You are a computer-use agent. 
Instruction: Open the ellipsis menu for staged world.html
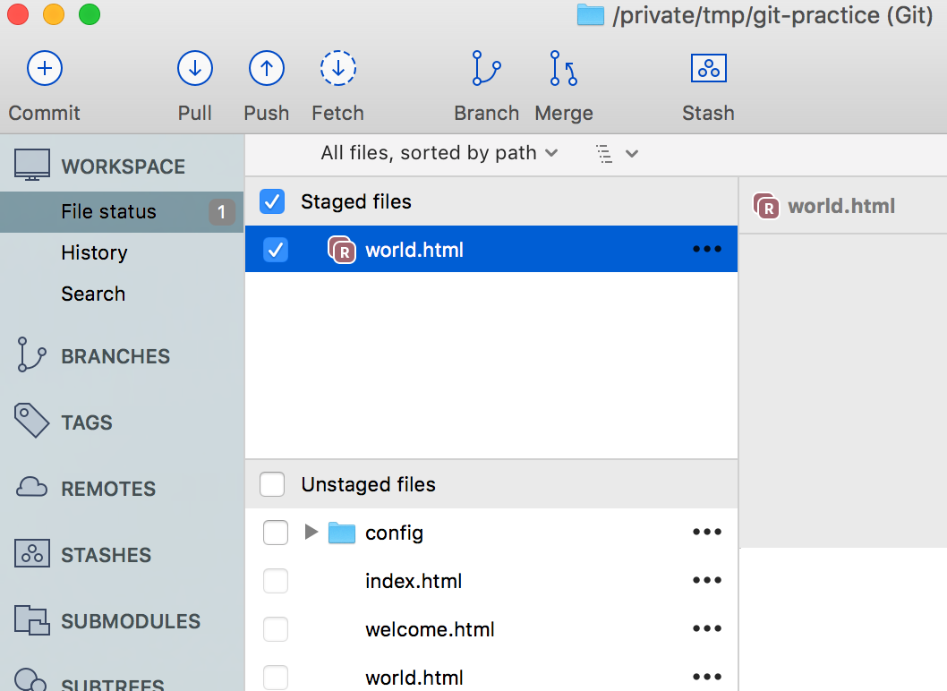point(707,250)
